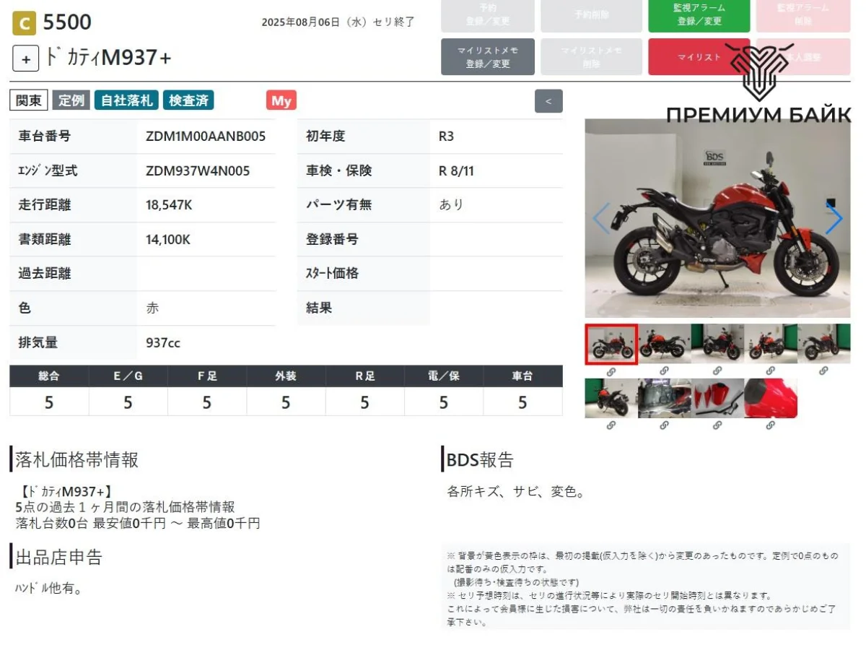Screen dimensions: 866x666
Task: Open link icon under fifth top-row thumbnail
Action: 823,371
